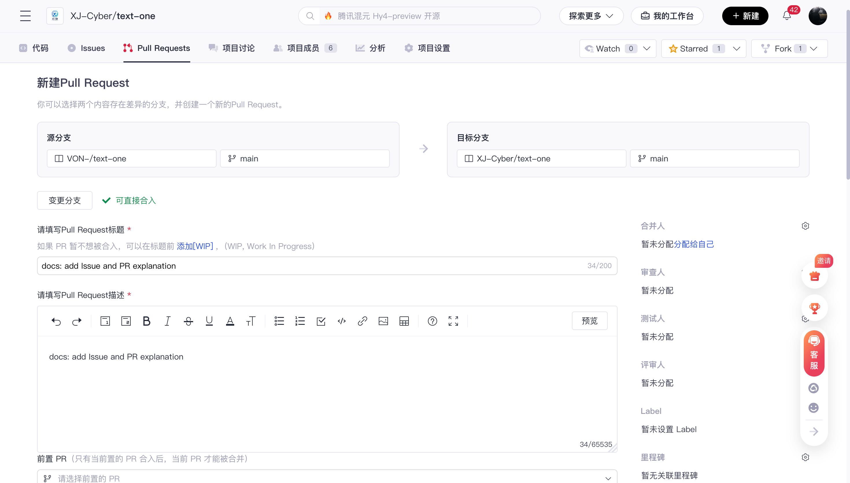Click the undo icon in editor toolbar
Screen dimensions: 850x483
pos(56,321)
